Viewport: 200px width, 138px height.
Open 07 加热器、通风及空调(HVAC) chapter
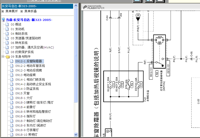click(x=32, y=47)
